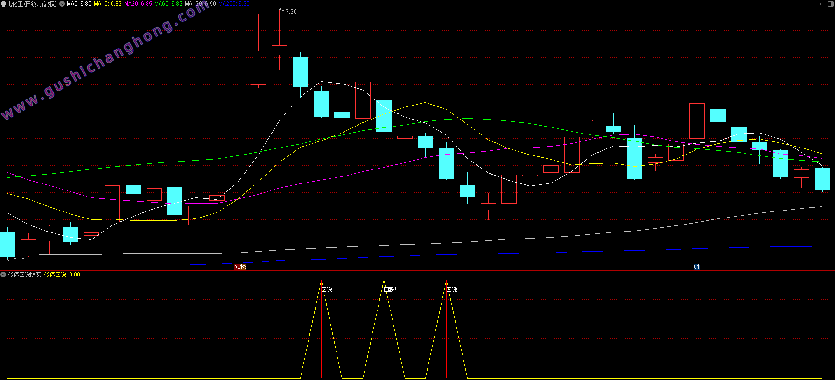The width and height of the screenshot is (835, 380).
Task: Open the main chart indicator dropdown arrow
Action: 62,4
